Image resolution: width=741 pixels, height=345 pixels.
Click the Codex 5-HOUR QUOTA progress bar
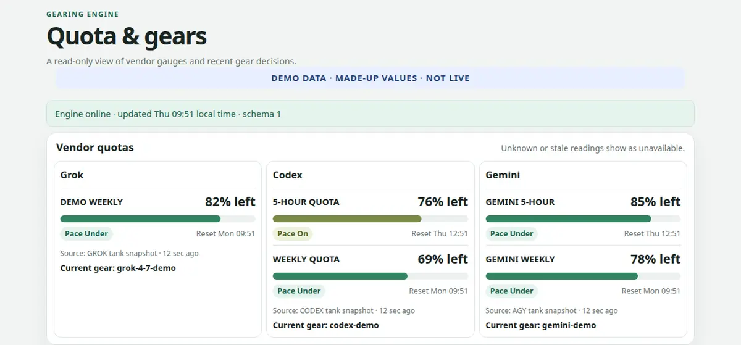pos(370,218)
